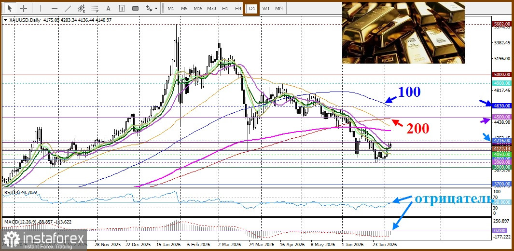Expand the XAUUSD,Daily chart title triangle
The height and width of the screenshot is (251, 514).
click(5, 20)
